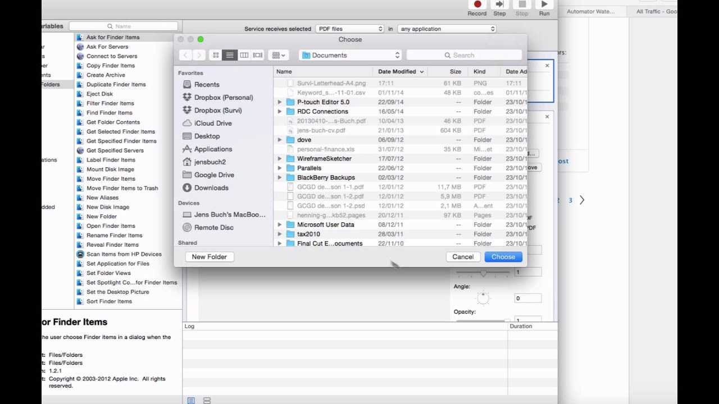Screen dimensions: 719x404
Task: Expand the Microsoft User Data folder
Action: (280, 225)
